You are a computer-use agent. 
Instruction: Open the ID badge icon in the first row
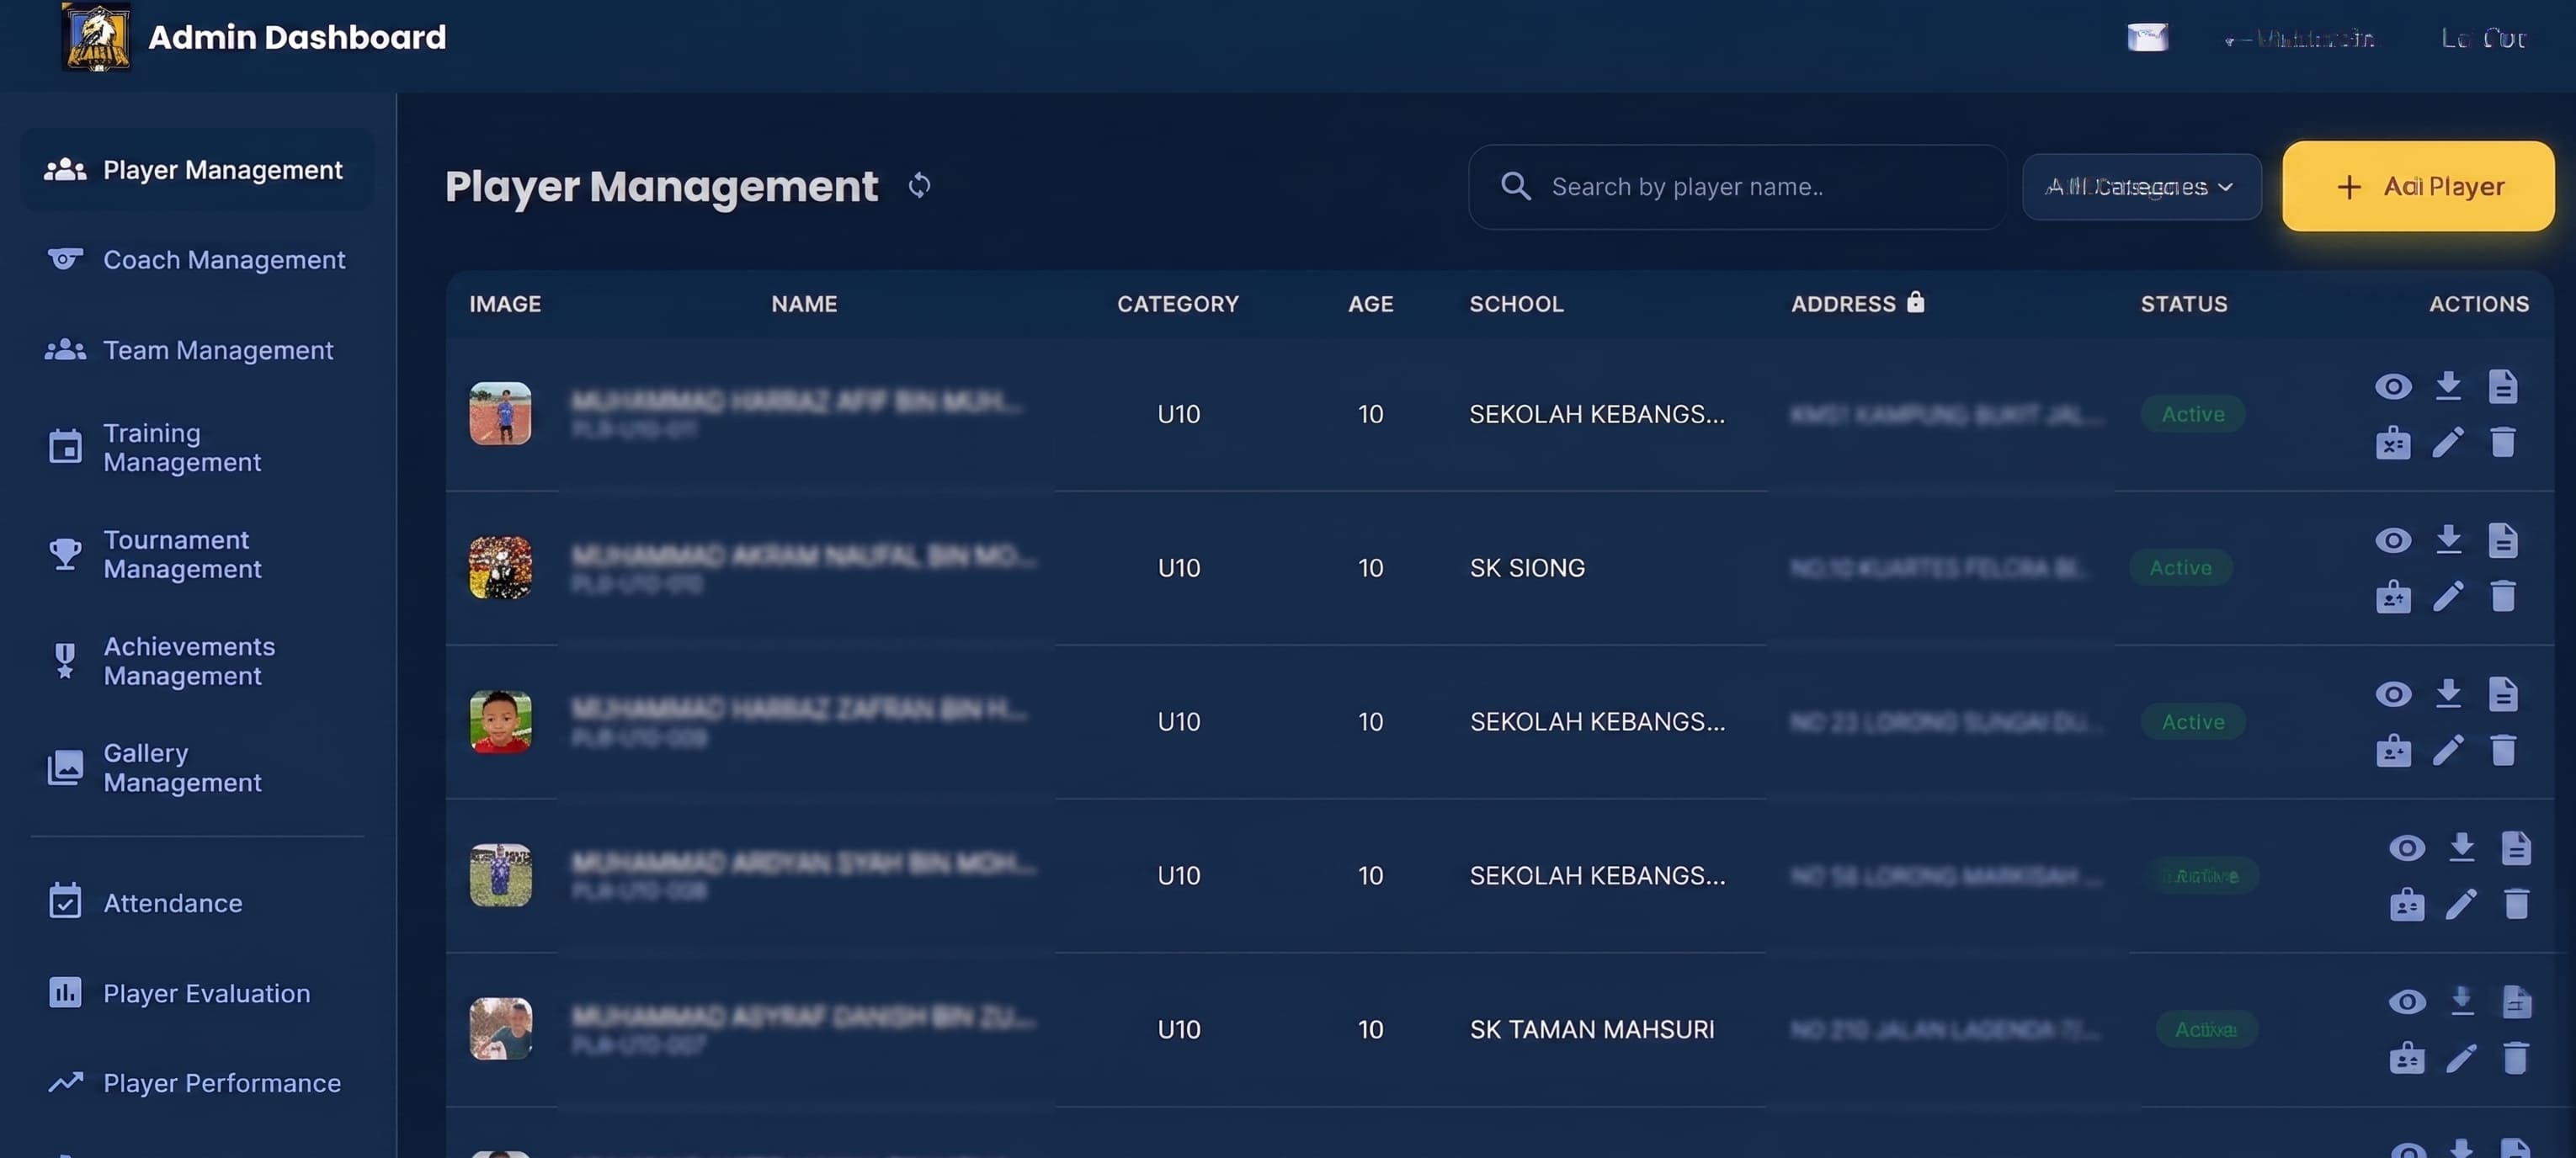(x=2393, y=442)
